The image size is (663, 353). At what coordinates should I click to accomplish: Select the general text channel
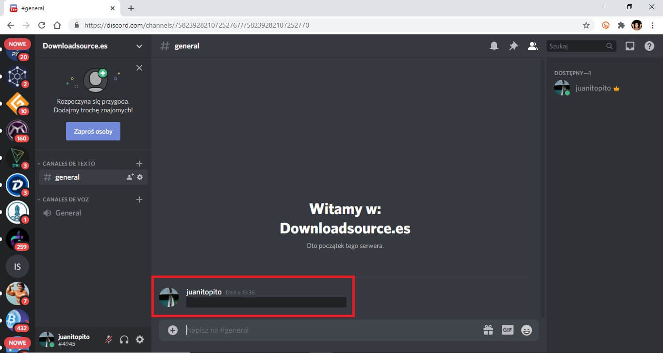tap(93, 177)
